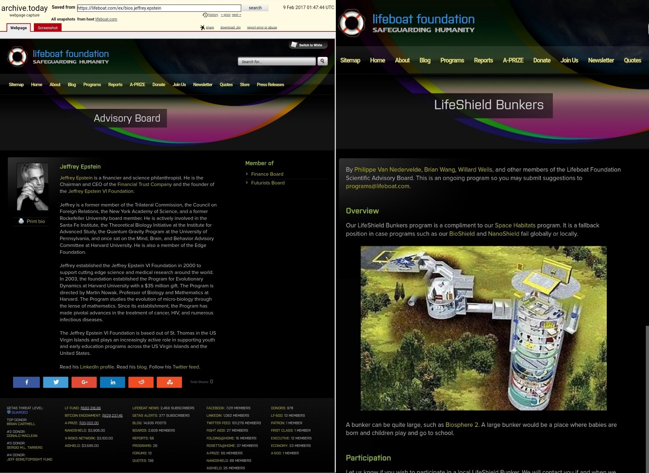Click the Print bio printer icon
649x473 pixels.
pyautogui.click(x=21, y=221)
